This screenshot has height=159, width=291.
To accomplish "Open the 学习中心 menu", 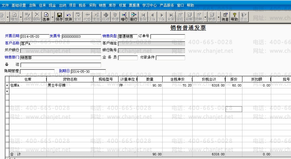I will tap(150, 5).
